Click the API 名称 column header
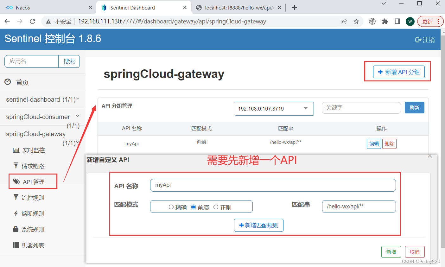 (x=132, y=129)
